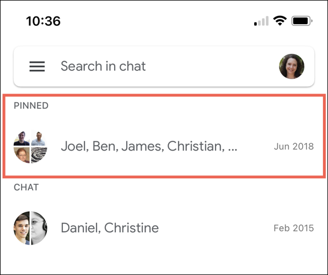Viewport: 328px width, 275px height.
Task: Tap the ellipsis after Christian in chat title
Action: coord(233,150)
